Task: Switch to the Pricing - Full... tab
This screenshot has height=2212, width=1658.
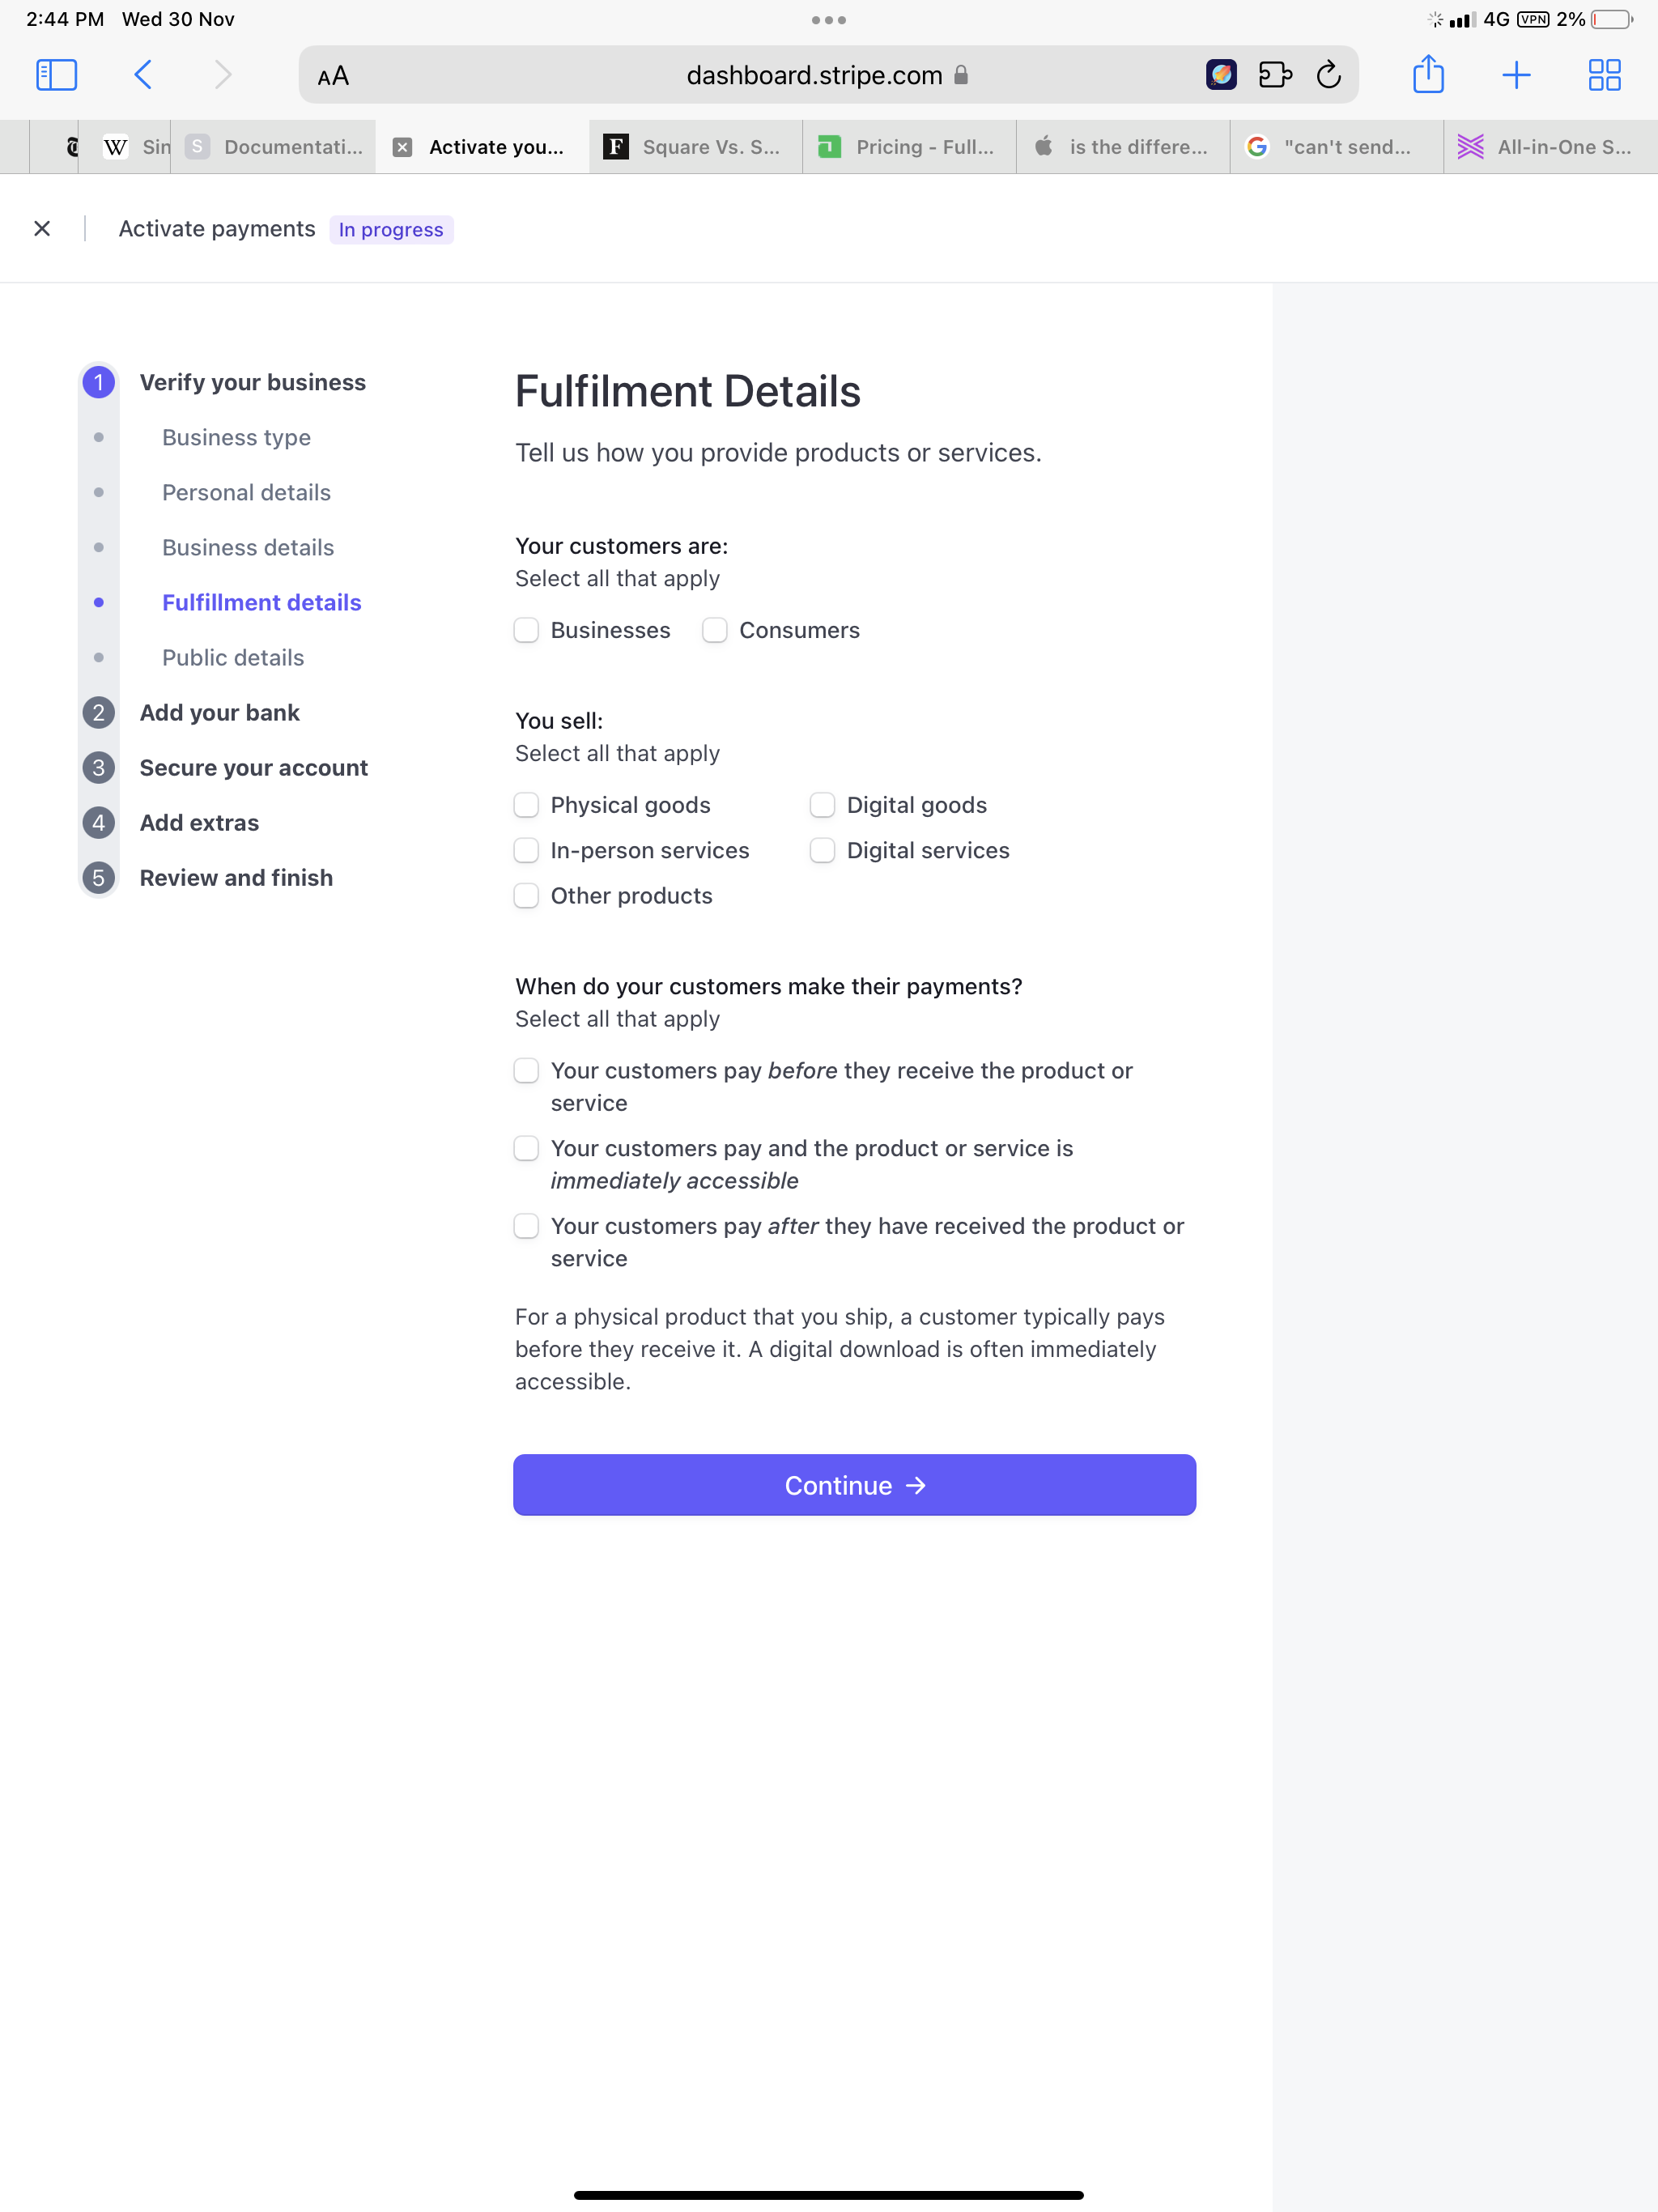Action: [x=909, y=147]
